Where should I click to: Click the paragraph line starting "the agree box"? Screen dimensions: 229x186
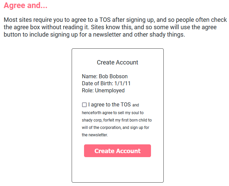coord(110,27)
